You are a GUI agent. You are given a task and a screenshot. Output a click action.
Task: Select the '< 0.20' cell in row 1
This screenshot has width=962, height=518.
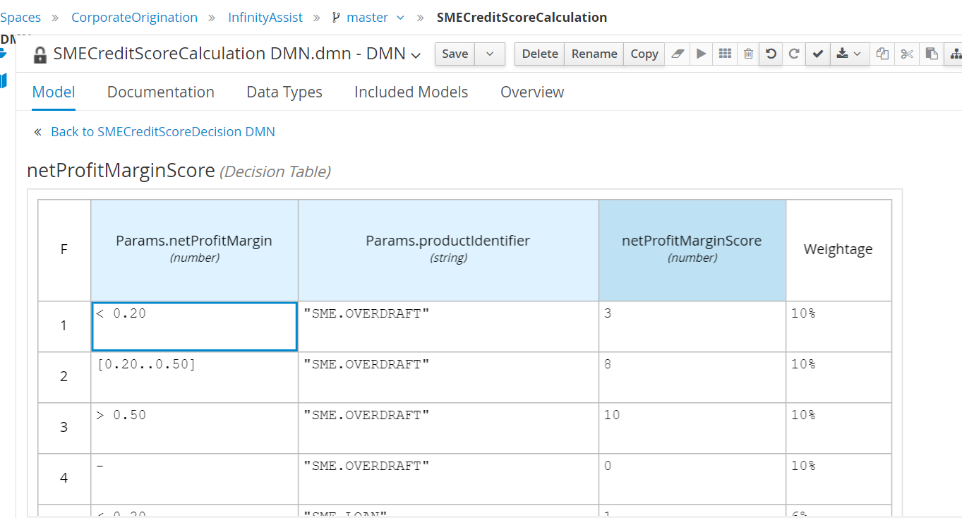point(194,326)
